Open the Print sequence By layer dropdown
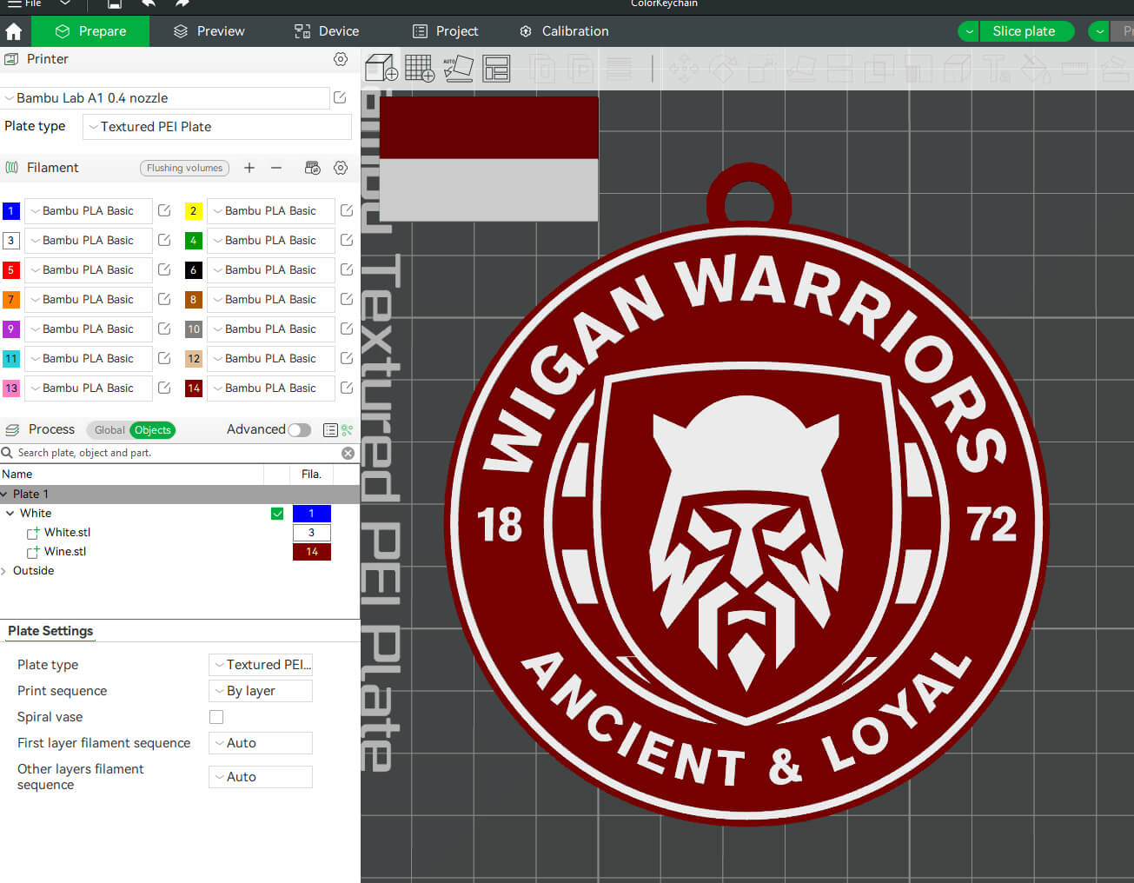 coord(260,691)
